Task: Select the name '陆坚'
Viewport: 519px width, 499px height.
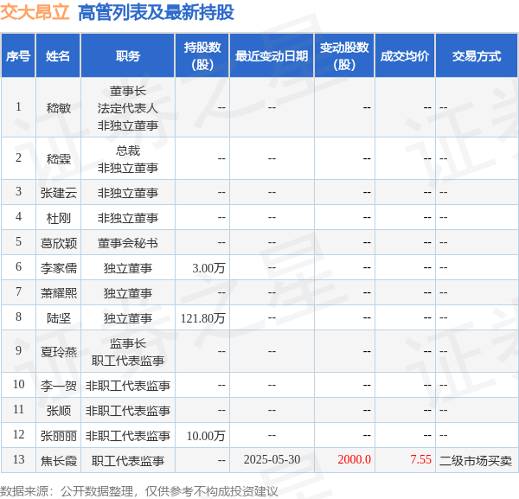Action: 59,318
